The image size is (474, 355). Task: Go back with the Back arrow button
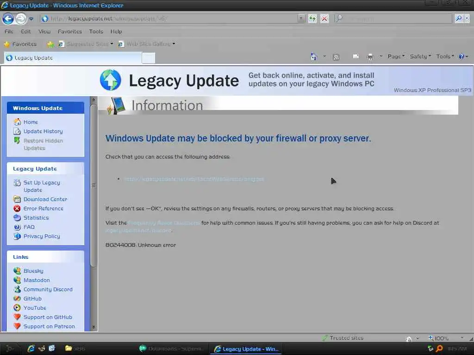pos(8,18)
